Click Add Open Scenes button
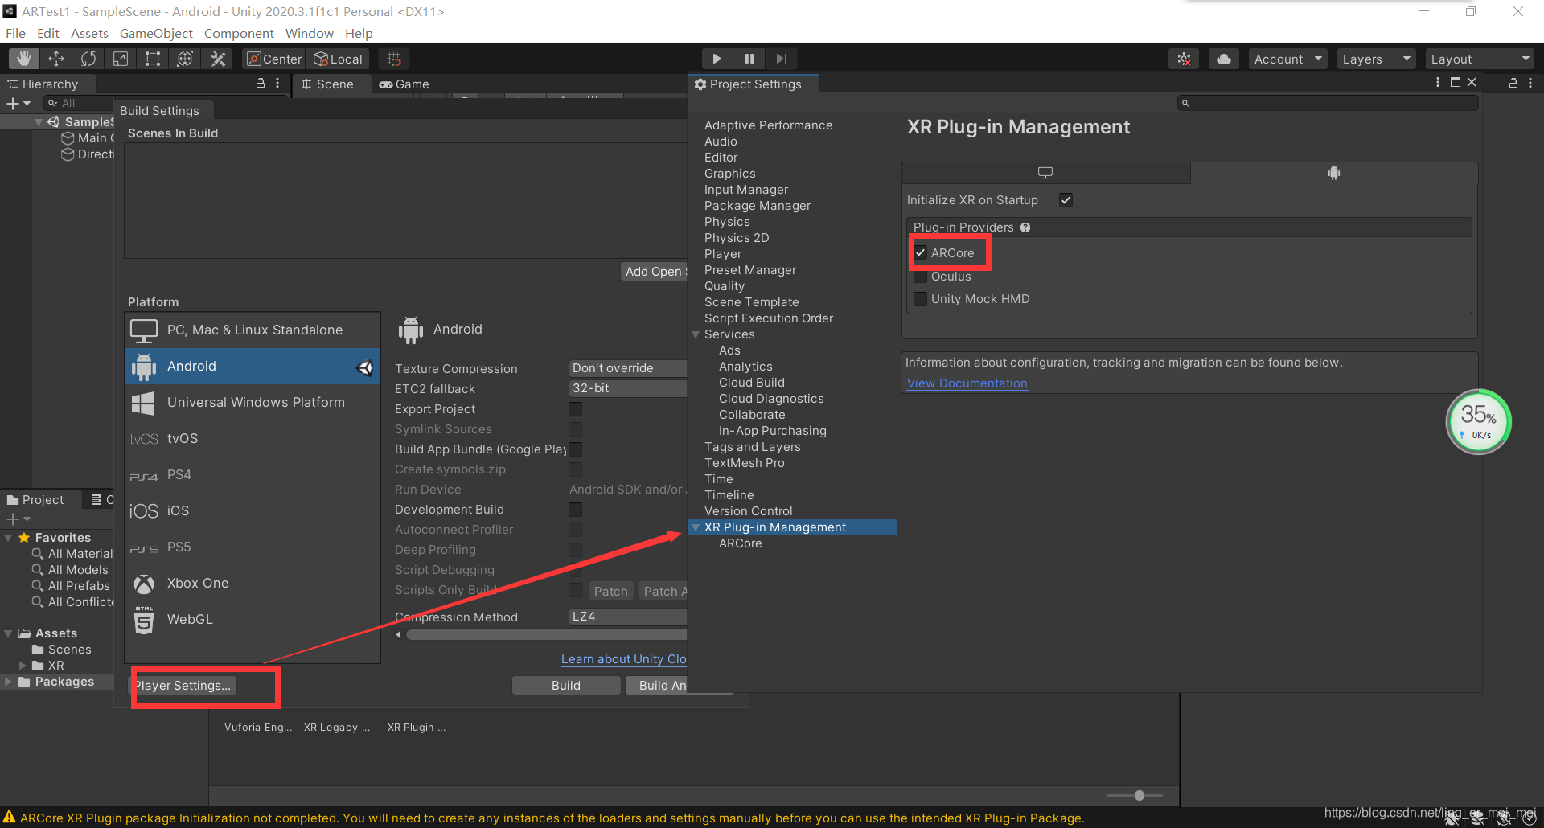 click(654, 272)
